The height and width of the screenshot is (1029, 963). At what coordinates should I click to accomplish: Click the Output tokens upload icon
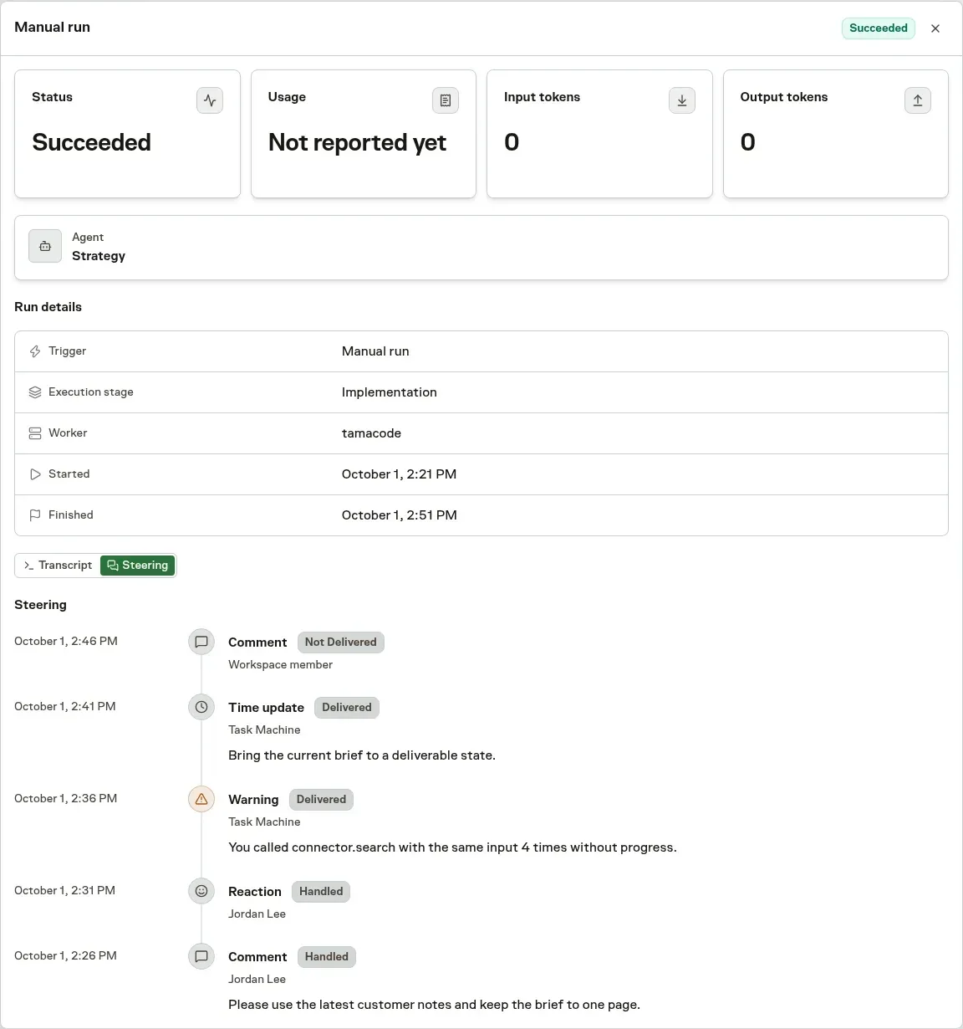pyautogui.click(x=918, y=100)
